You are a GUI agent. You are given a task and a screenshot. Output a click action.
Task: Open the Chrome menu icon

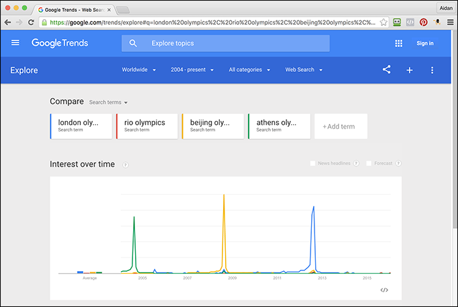point(450,22)
